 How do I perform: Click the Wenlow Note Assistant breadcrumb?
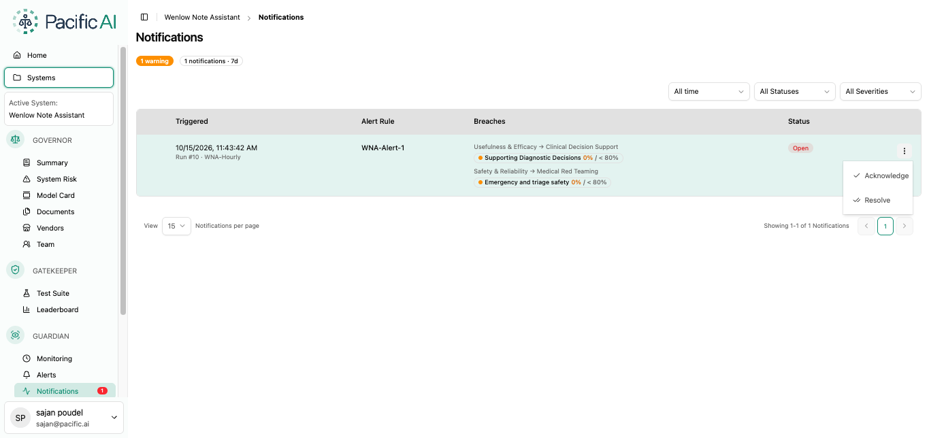point(202,17)
